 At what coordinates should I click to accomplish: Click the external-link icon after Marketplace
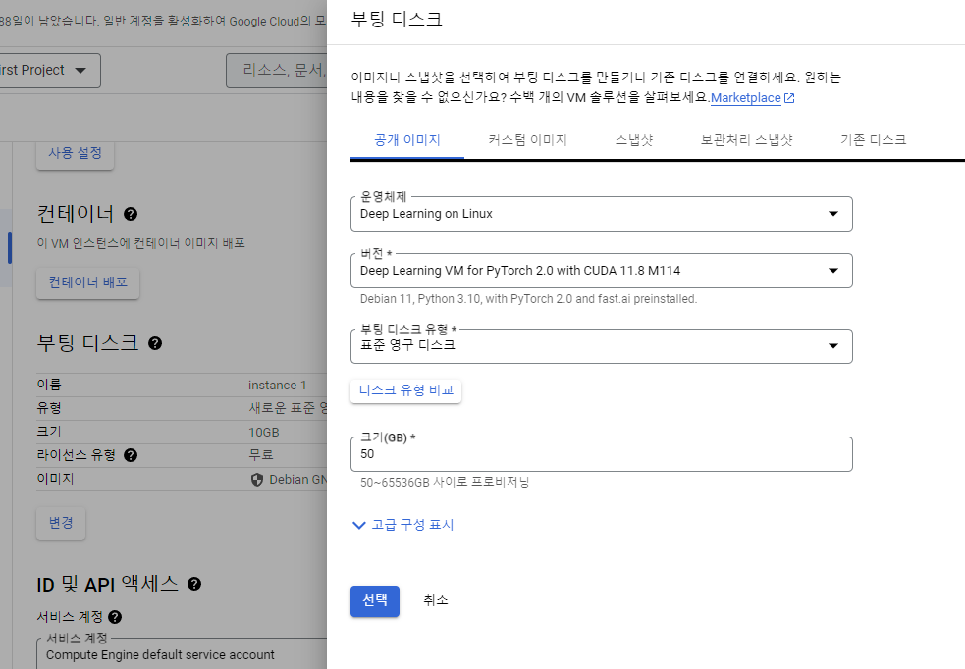[x=789, y=98]
